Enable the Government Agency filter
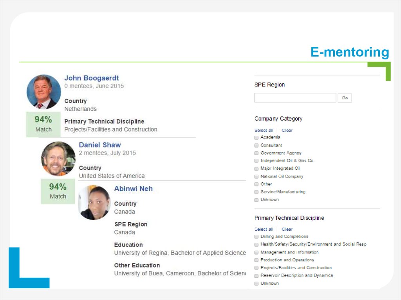This screenshot has width=401, height=300. [256, 153]
